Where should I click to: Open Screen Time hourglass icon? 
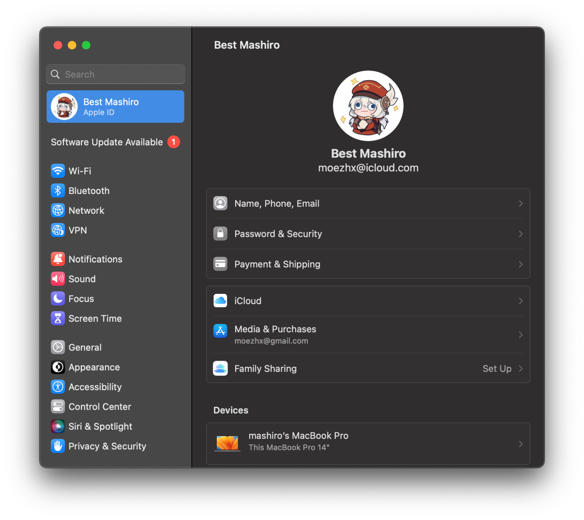(58, 318)
